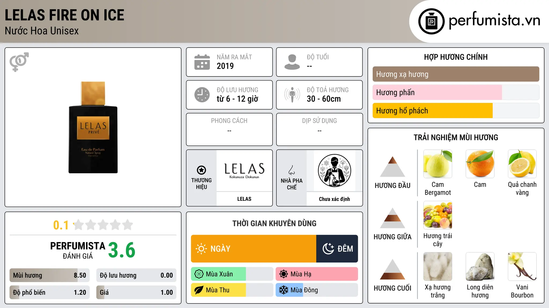549x308 pixels.
Task: Click the middle-notes pyramid icon above Hương giữa
Action: coord(392,218)
